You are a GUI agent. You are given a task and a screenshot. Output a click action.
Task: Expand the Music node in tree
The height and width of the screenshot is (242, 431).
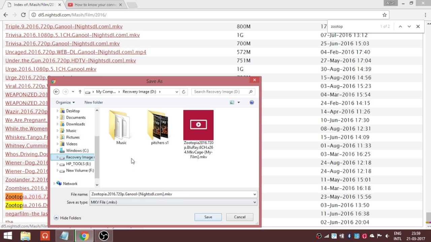point(58,131)
